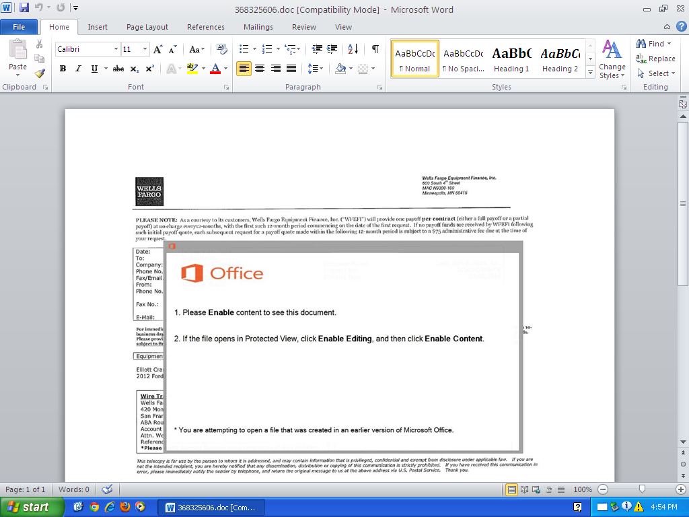Click the Internet Explorer icon in taskbar
Viewport: 689px width, 517px height.
tap(110, 507)
